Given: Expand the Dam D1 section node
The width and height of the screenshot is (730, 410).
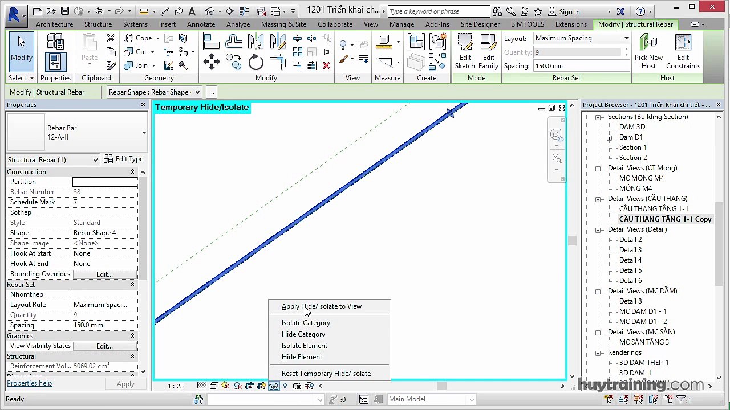Looking at the screenshot, I should (x=610, y=137).
